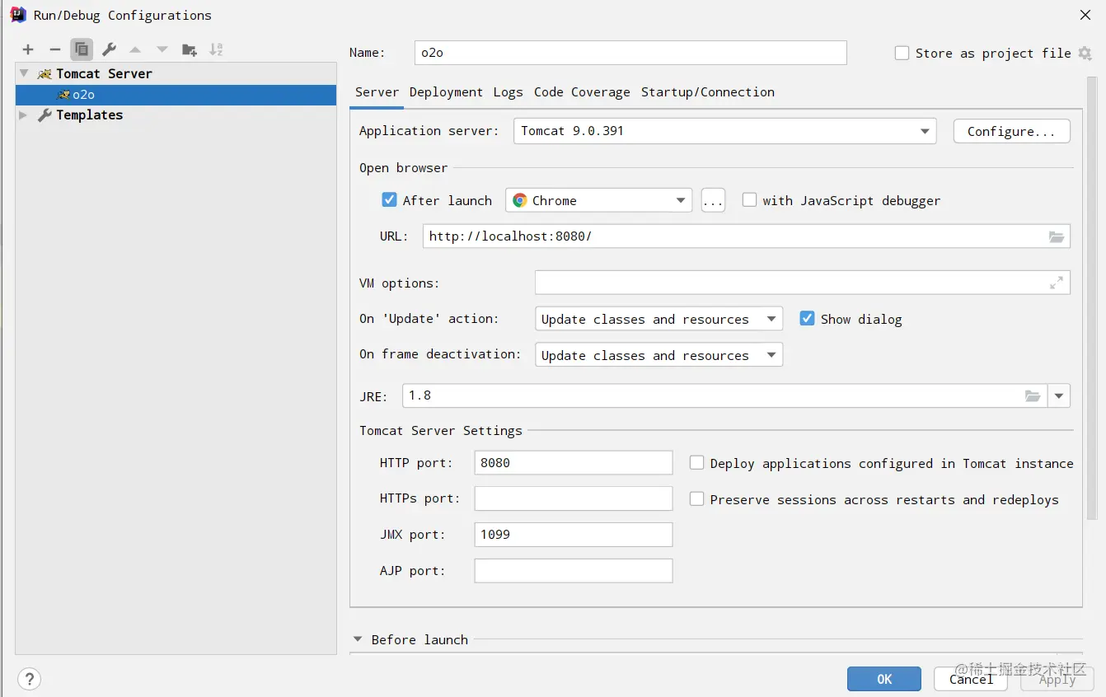1106x697 pixels.
Task: Copy the selected configuration
Action: click(x=82, y=49)
